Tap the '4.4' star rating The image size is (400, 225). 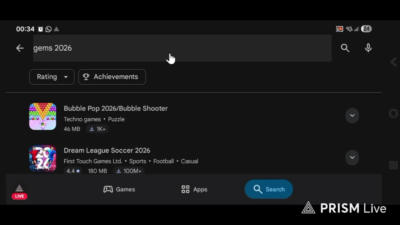(73, 171)
